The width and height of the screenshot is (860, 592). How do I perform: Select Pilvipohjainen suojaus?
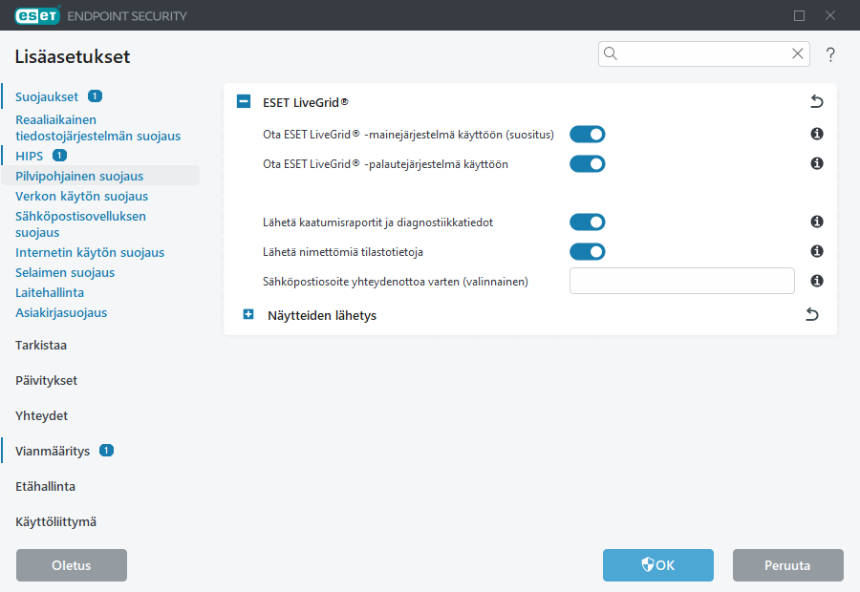point(79,176)
